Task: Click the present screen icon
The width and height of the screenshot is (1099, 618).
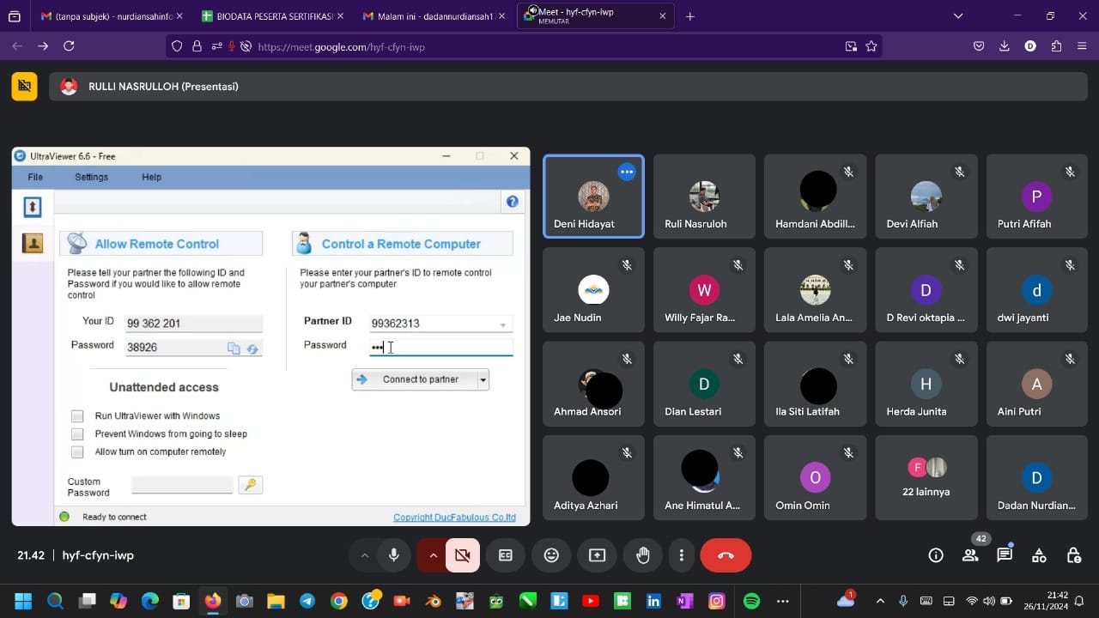Action: (x=597, y=555)
